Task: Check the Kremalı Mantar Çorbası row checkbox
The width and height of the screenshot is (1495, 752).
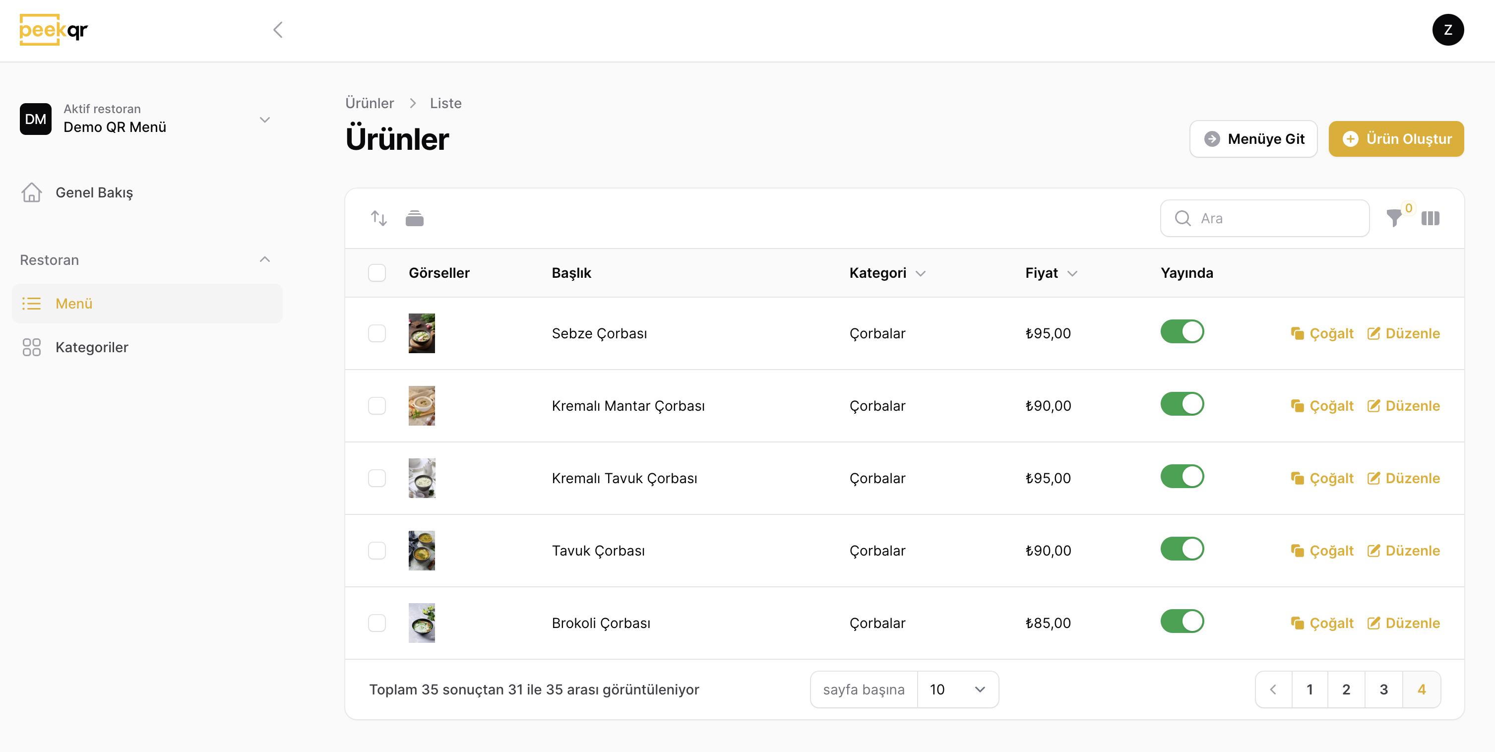Action: [x=376, y=406]
